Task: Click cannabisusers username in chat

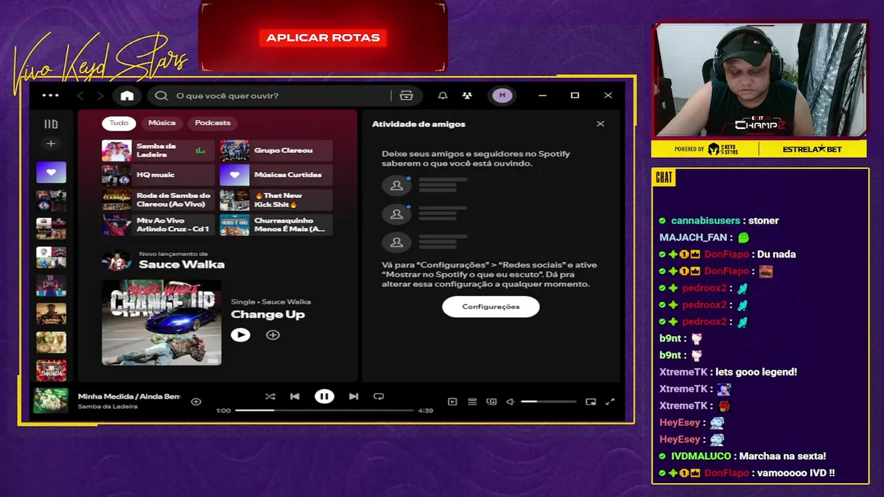Action: (706, 221)
